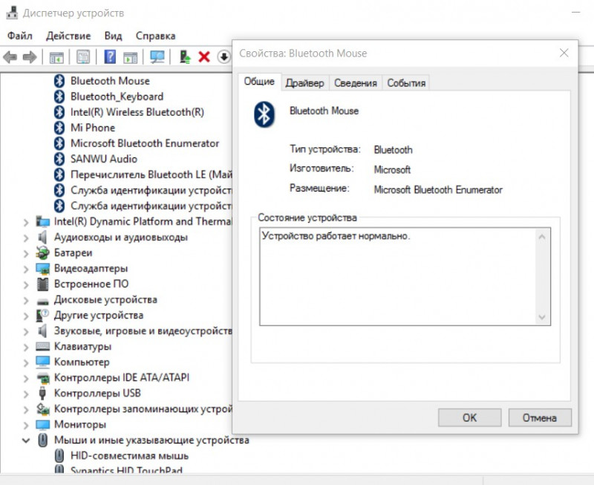Screen dimensions: 594x485
Task: Select the Bluetooth_Keyboard device
Action: point(117,97)
